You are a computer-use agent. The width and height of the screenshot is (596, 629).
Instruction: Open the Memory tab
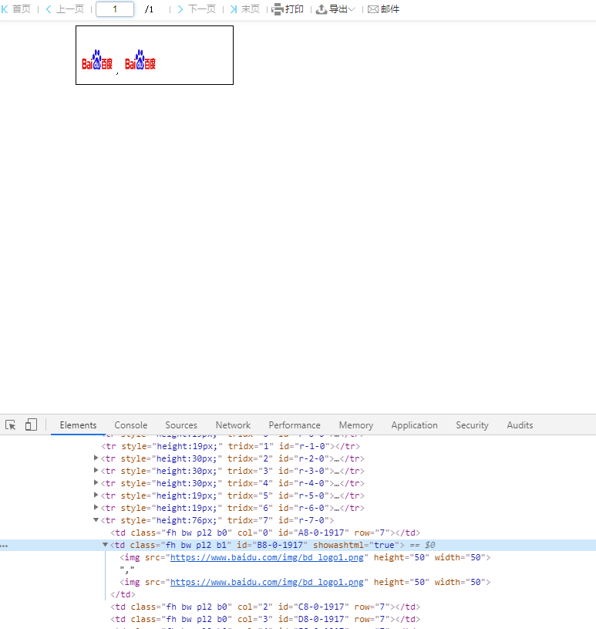(356, 425)
